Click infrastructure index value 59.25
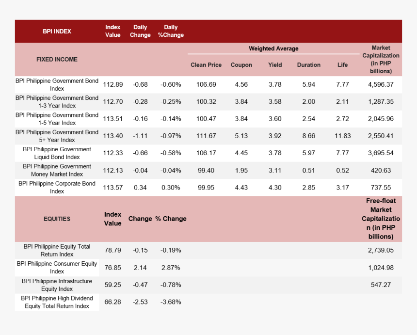Screen dimensions: 417x335 pos(113,285)
